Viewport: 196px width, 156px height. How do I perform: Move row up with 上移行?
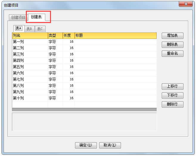[x=172, y=86]
